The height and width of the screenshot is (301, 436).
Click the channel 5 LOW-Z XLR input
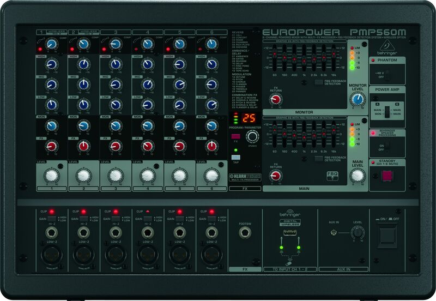(x=180, y=255)
